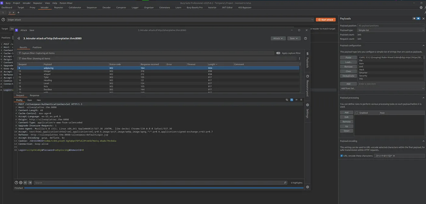Viewport: 426px width, 204px height.
Task: Toggle Apply capture filter switch
Action: tap(278, 53)
